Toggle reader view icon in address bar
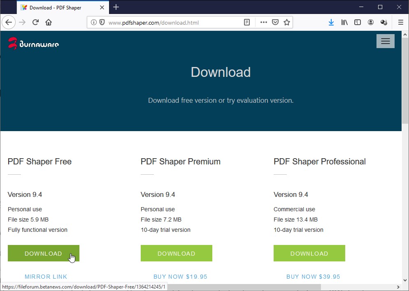Viewport: 409px width, 291px height. (x=247, y=23)
